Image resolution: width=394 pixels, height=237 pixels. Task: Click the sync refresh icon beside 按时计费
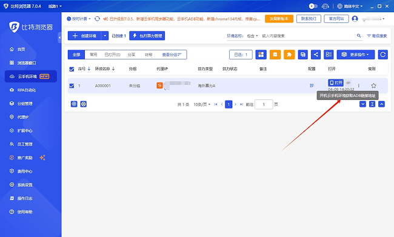pos(97,19)
